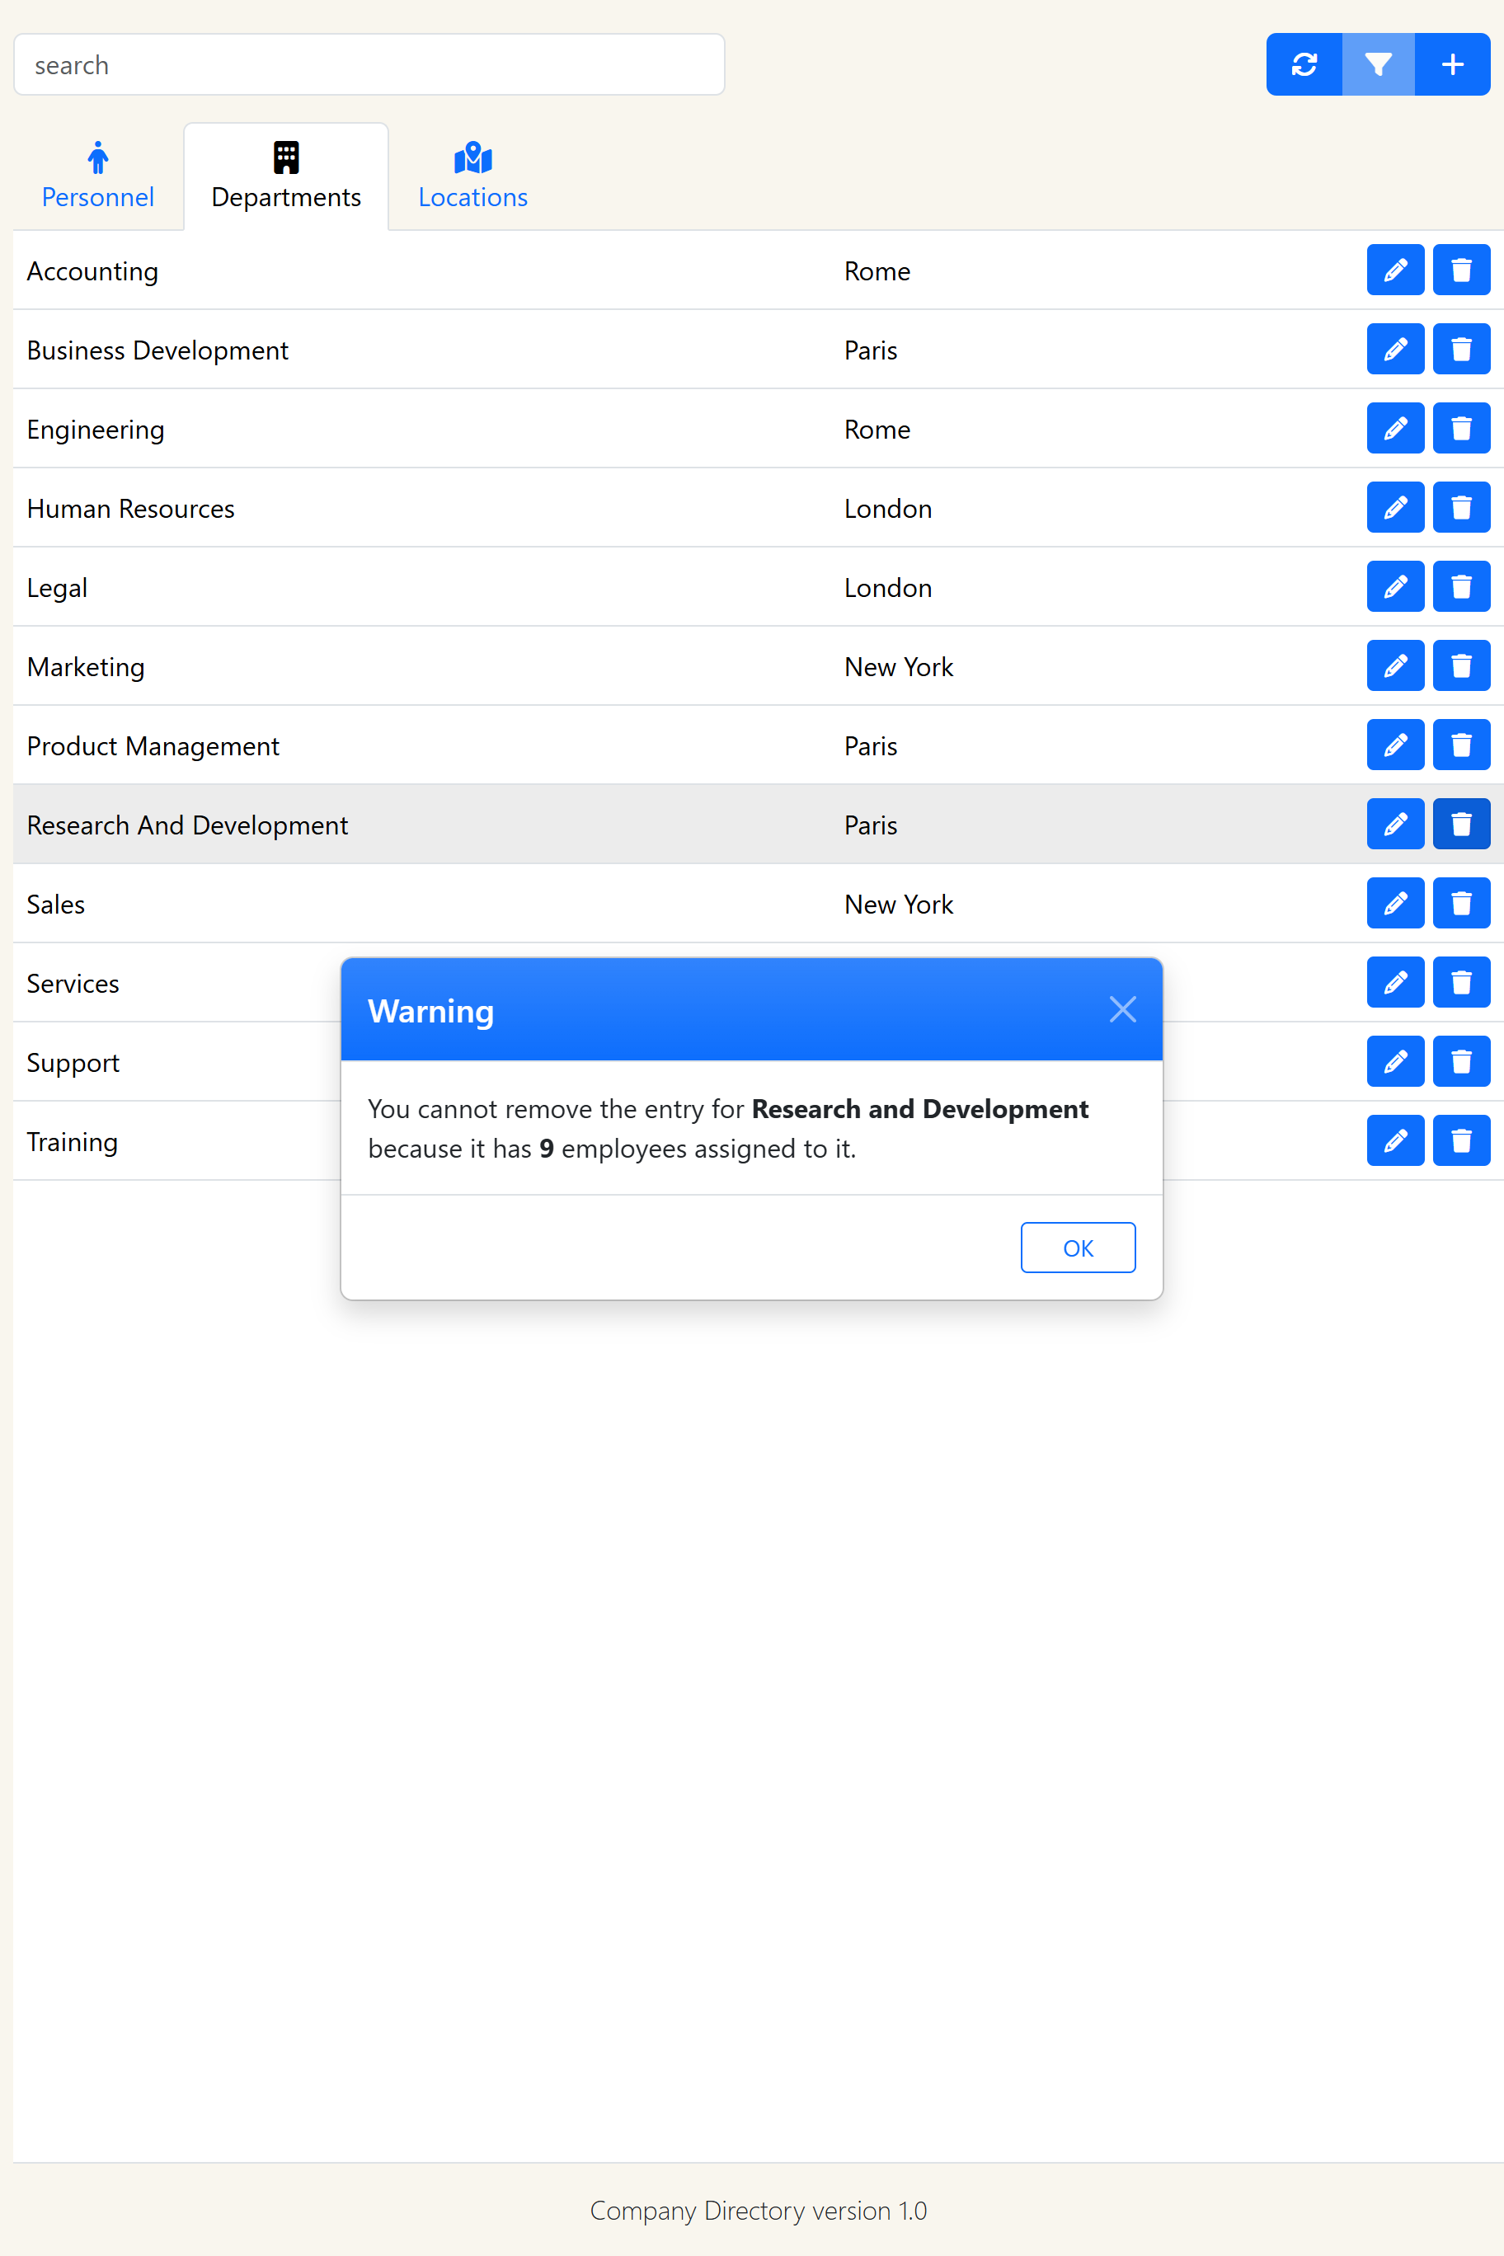1504x2256 pixels.
Task: Edit the Accounting department entry
Action: pos(1394,270)
